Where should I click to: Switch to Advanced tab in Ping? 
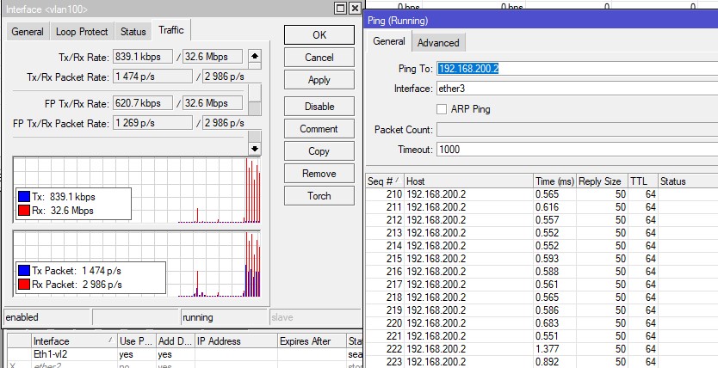[438, 42]
